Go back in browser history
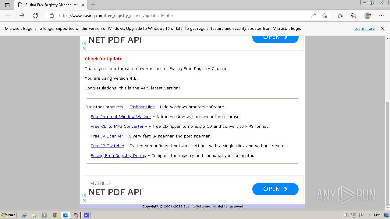Screen dimensions: 390x219 pyautogui.click(x=9, y=16)
